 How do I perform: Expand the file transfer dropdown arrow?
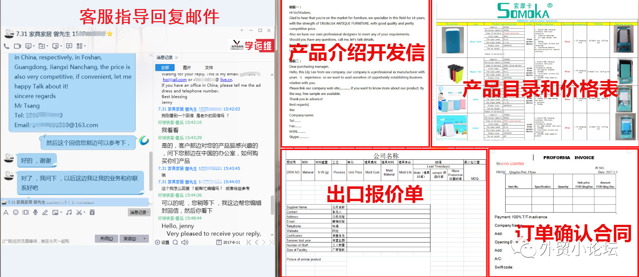[47, 46]
